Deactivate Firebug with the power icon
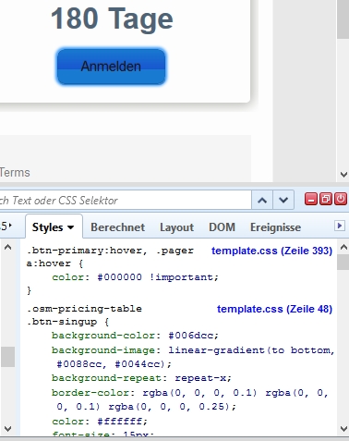 (341, 199)
